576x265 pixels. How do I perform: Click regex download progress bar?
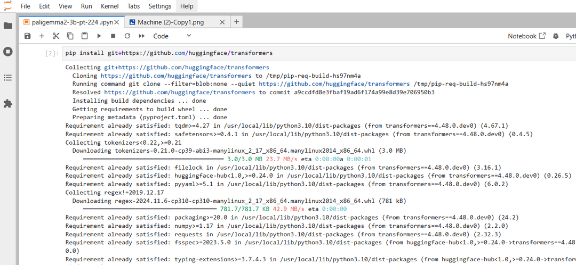click(x=150, y=209)
